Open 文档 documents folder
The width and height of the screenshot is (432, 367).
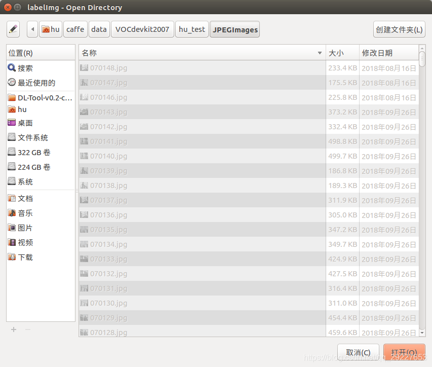[x=41, y=199]
